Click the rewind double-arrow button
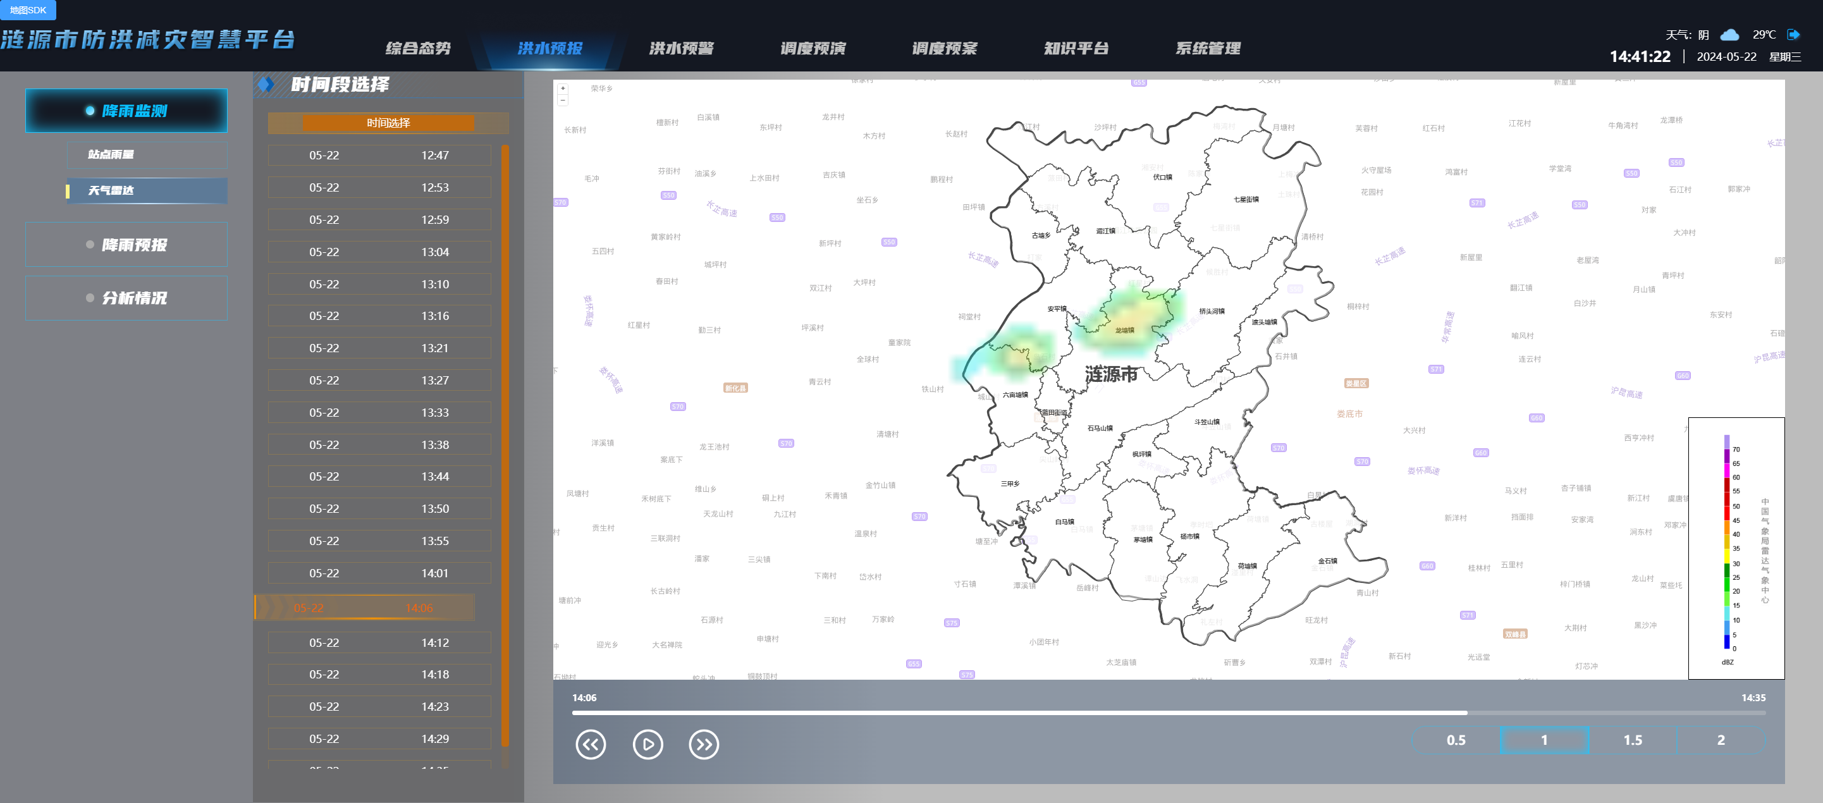Viewport: 1823px width, 803px height. click(x=591, y=744)
